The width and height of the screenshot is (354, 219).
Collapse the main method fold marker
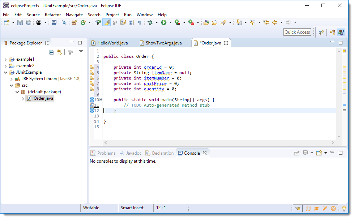click(101, 99)
